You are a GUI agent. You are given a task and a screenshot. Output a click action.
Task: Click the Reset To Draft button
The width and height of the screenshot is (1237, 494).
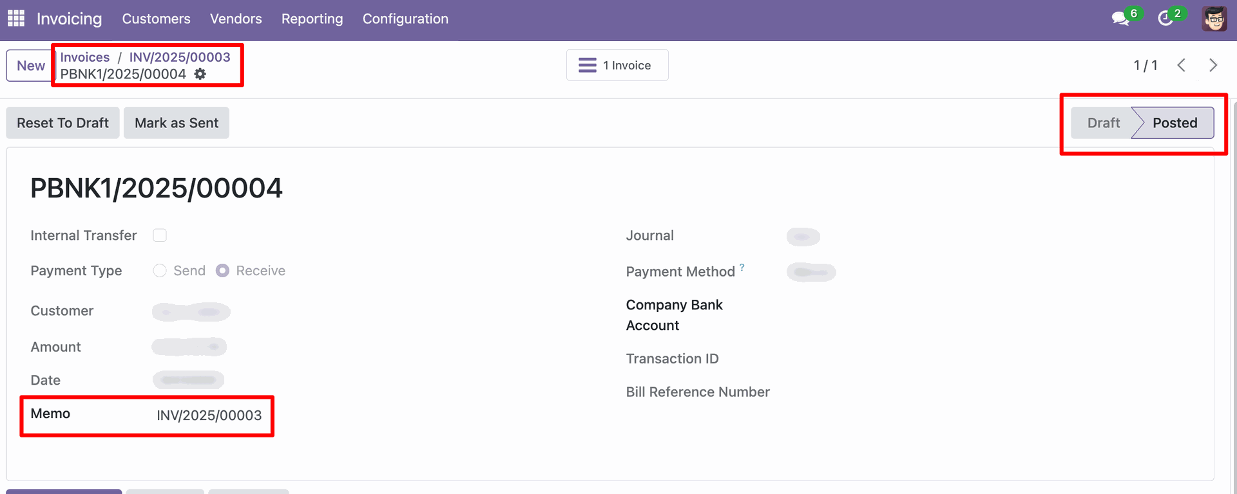(x=62, y=123)
